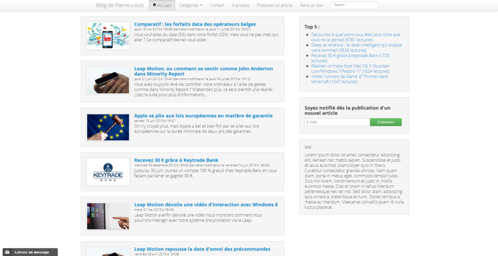Open Top 5 Keytrade Bank 1725 lectures link

350,58
